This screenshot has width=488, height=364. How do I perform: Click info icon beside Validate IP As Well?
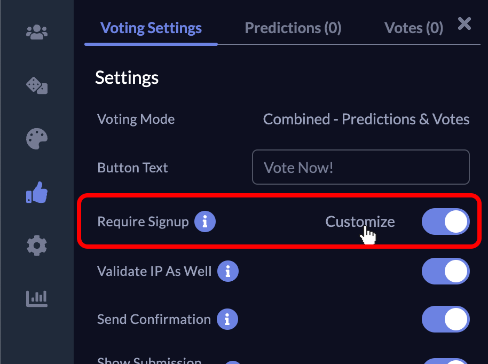pyautogui.click(x=228, y=271)
